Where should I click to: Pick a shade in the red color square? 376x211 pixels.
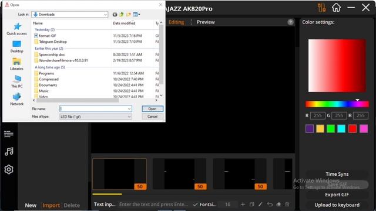[x=337, y=66]
